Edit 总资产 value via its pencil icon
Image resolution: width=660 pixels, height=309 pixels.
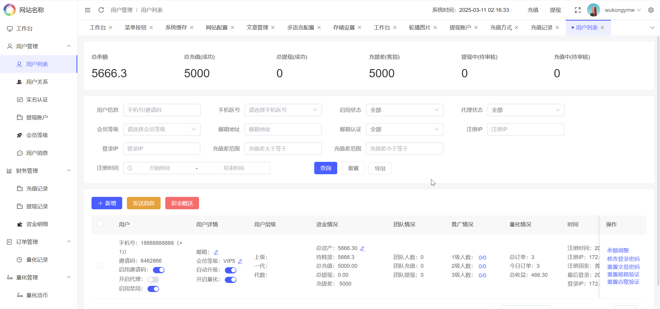(362, 248)
